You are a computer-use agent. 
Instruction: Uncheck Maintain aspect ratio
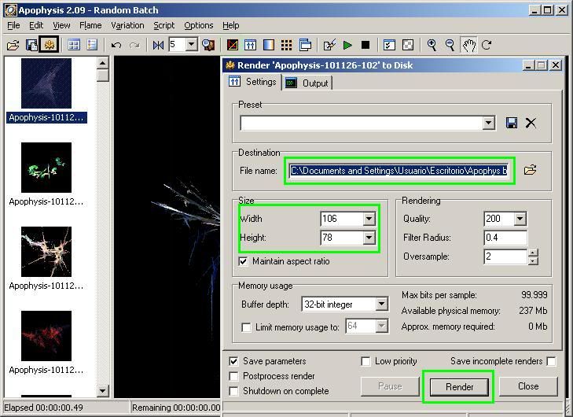(243, 261)
